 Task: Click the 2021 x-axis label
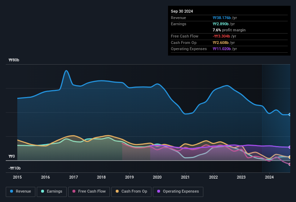185,177
